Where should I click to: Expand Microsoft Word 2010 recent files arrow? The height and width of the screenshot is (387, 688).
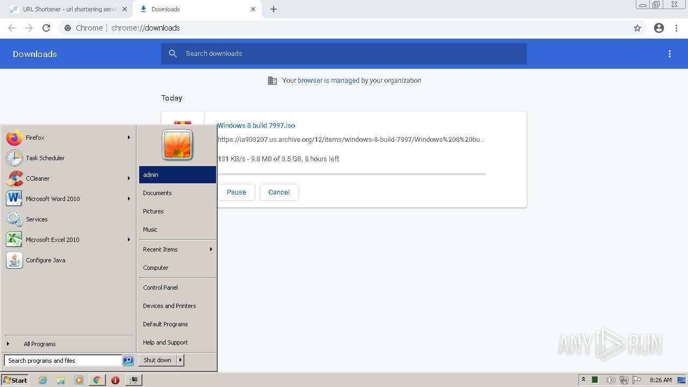[129, 199]
